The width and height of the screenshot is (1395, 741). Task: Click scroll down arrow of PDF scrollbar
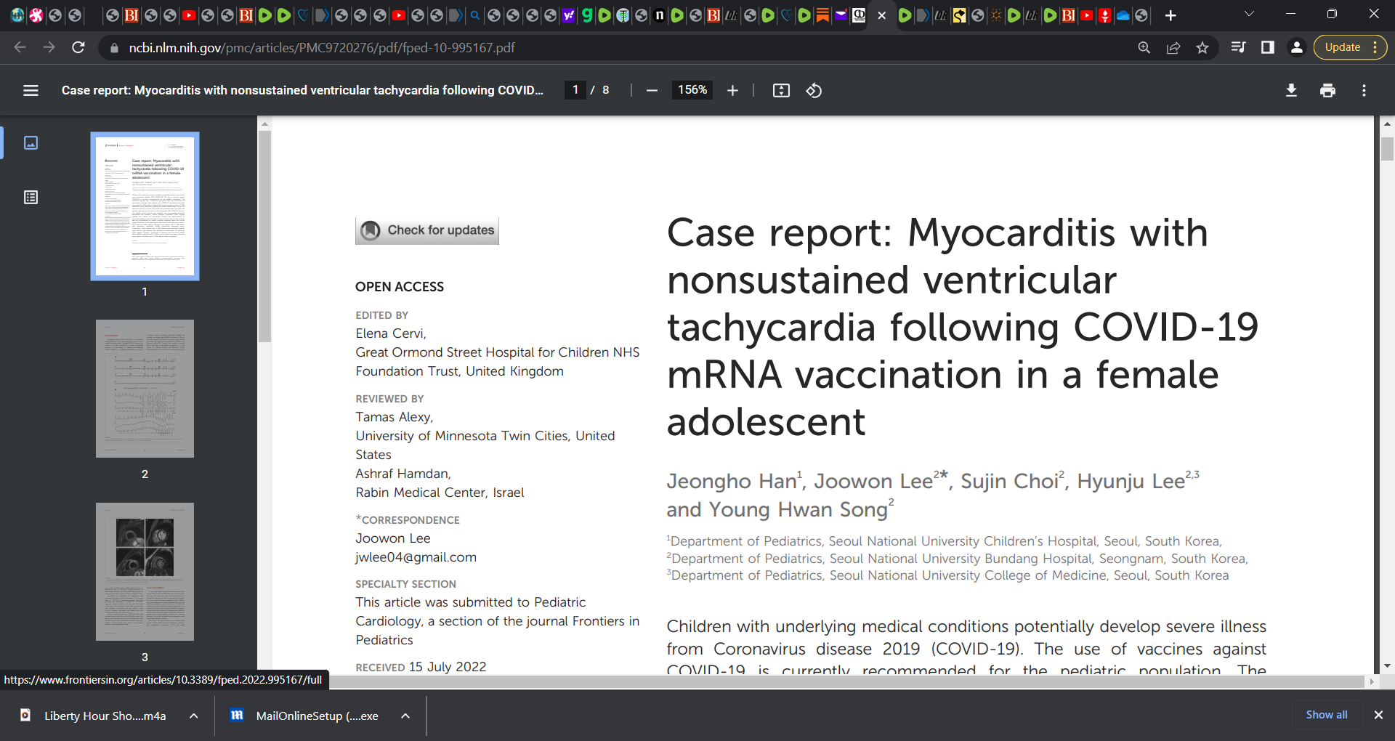1387,665
